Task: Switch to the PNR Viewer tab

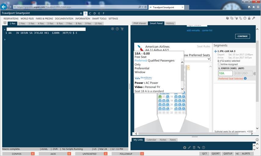Action: [x=140, y=23]
